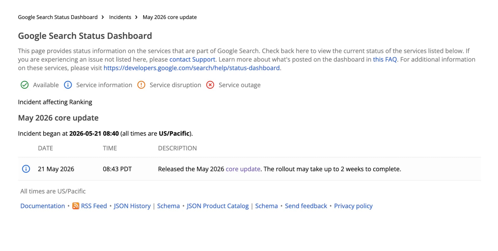
Task: Click the incident start time 2026-05-21 08:40
Action: click(x=94, y=134)
